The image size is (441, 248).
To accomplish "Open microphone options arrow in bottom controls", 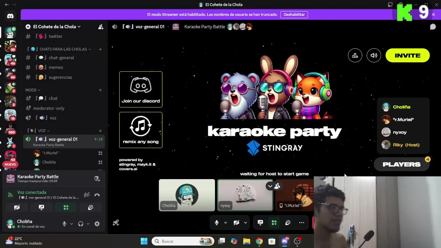I will [225, 223].
